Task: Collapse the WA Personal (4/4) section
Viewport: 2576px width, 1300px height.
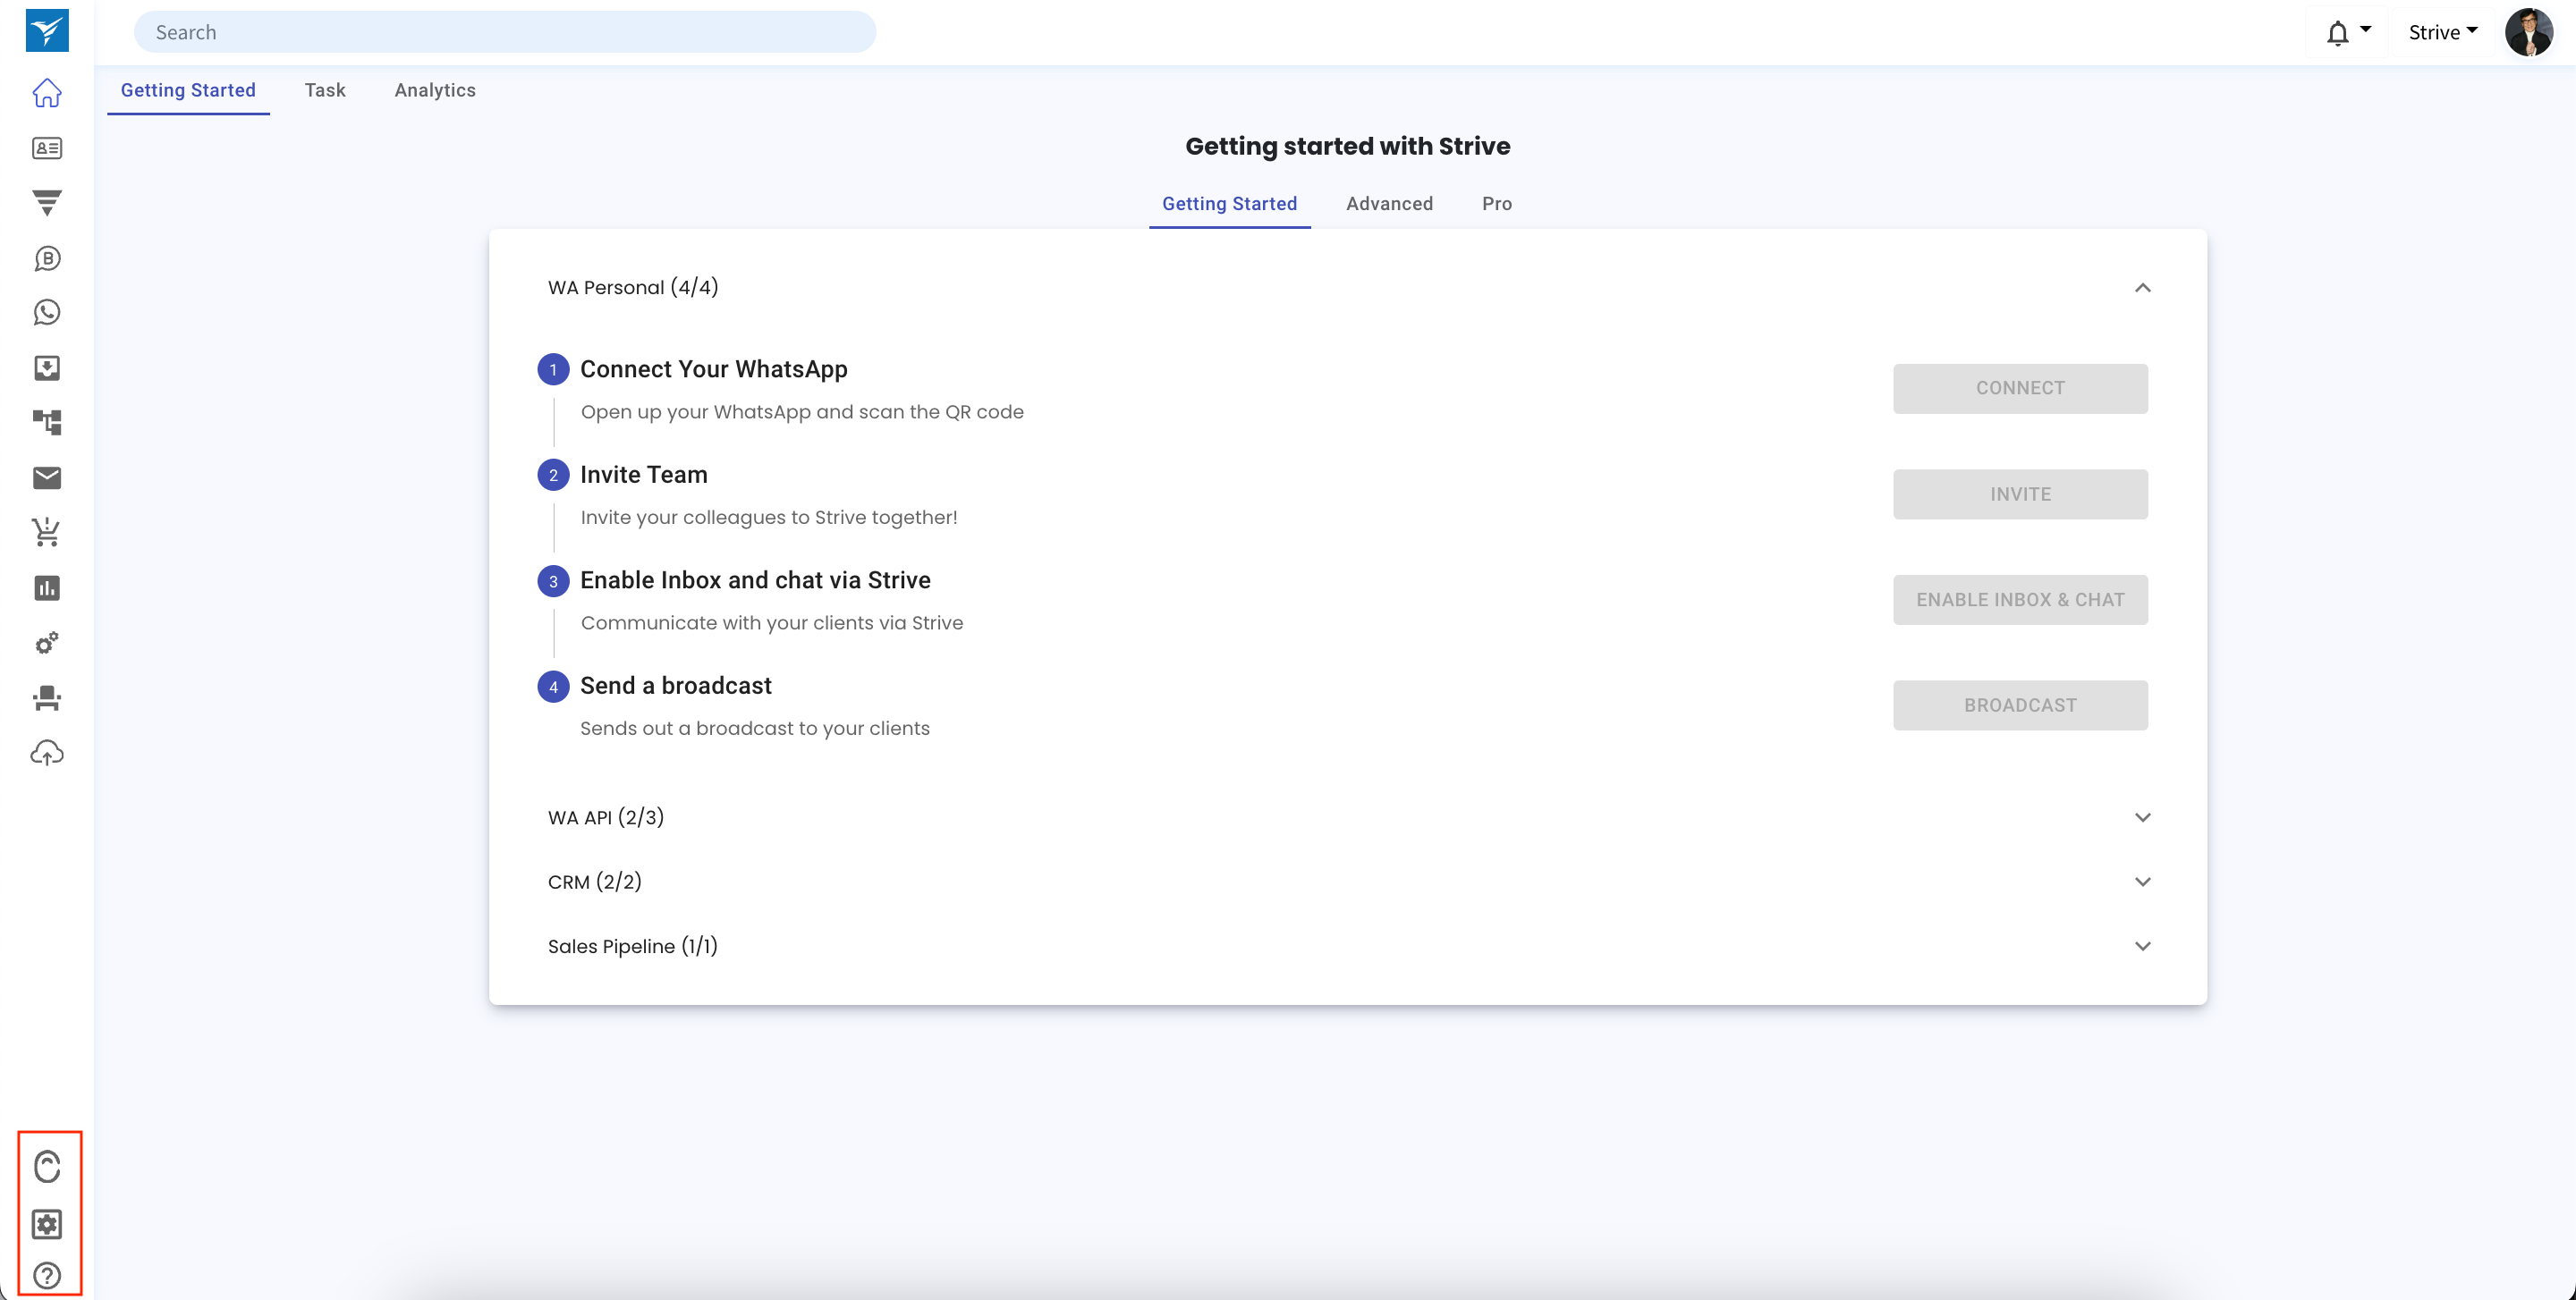Action: pyautogui.click(x=2141, y=285)
